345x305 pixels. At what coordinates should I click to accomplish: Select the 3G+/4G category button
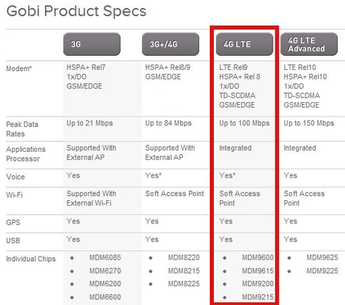click(170, 44)
